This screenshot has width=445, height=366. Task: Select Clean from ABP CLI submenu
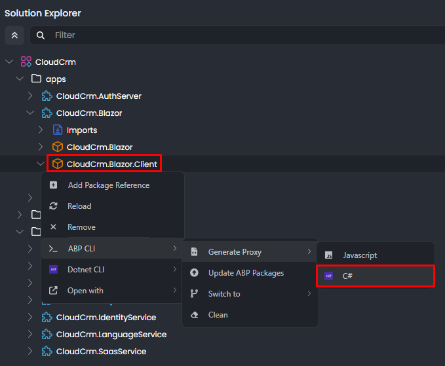click(218, 315)
